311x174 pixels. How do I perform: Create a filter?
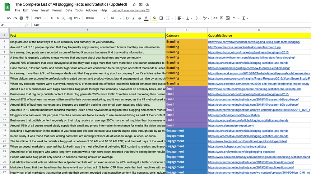(x=234, y=18)
